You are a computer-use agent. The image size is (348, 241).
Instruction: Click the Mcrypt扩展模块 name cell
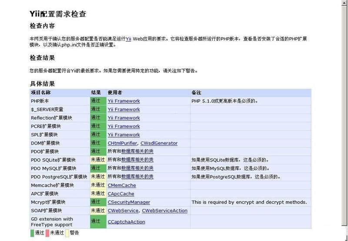[x=60, y=202]
